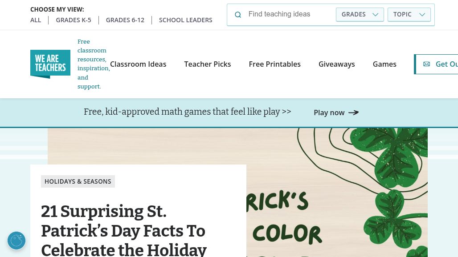This screenshot has height=257, width=458.
Task: Switch view to Grades K-5
Action: [x=74, y=20]
